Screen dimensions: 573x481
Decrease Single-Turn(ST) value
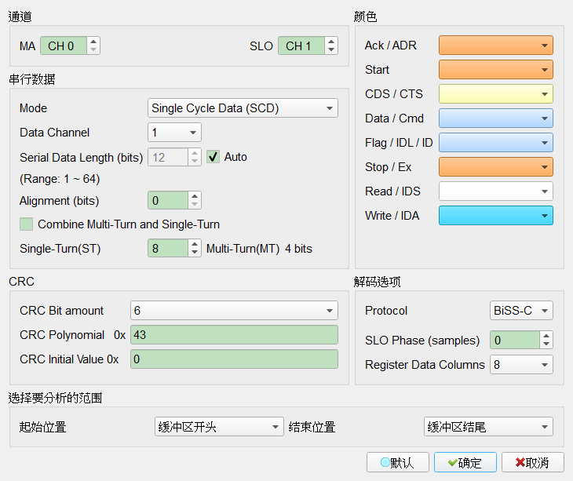(x=195, y=253)
